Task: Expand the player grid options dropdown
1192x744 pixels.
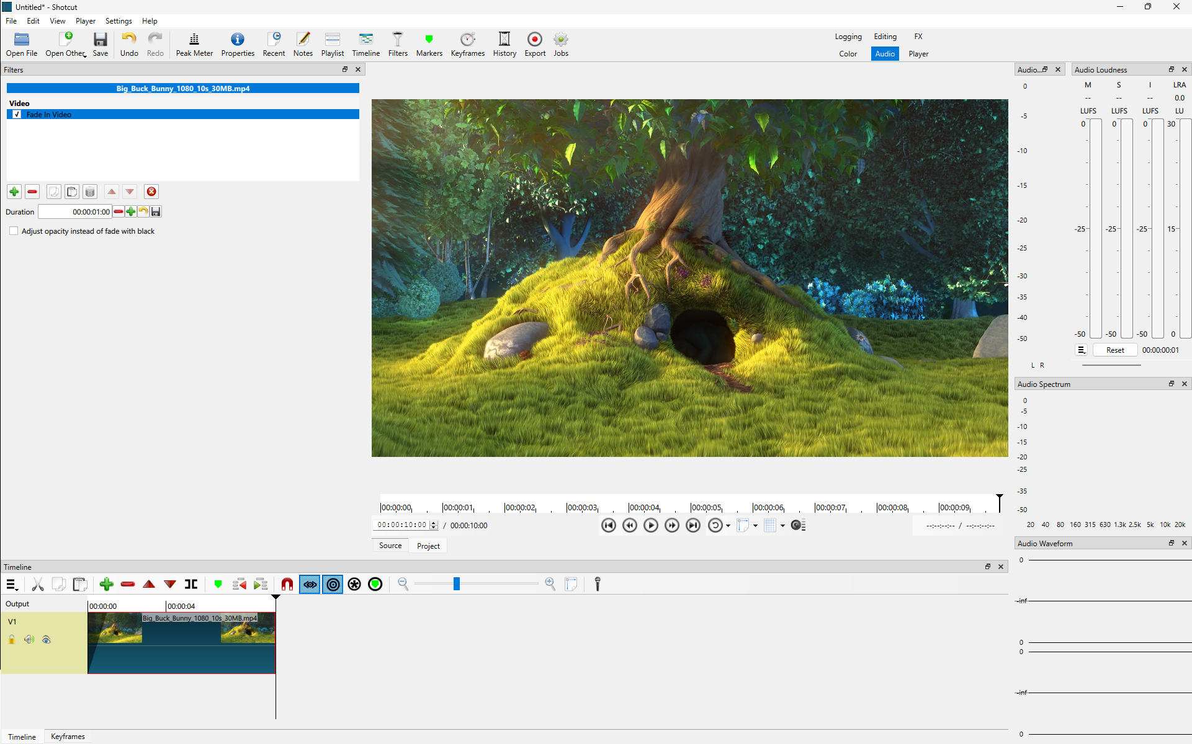Action: click(782, 526)
